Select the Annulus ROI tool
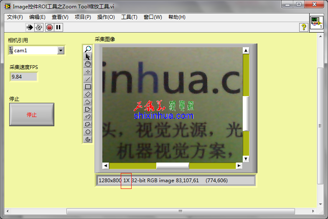 [x=88, y=139]
